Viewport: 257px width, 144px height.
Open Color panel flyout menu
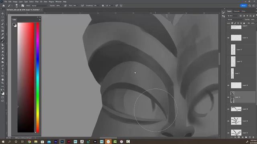(40, 20)
